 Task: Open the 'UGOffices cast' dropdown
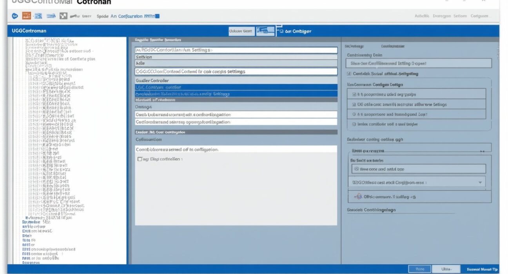click(x=480, y=183)
